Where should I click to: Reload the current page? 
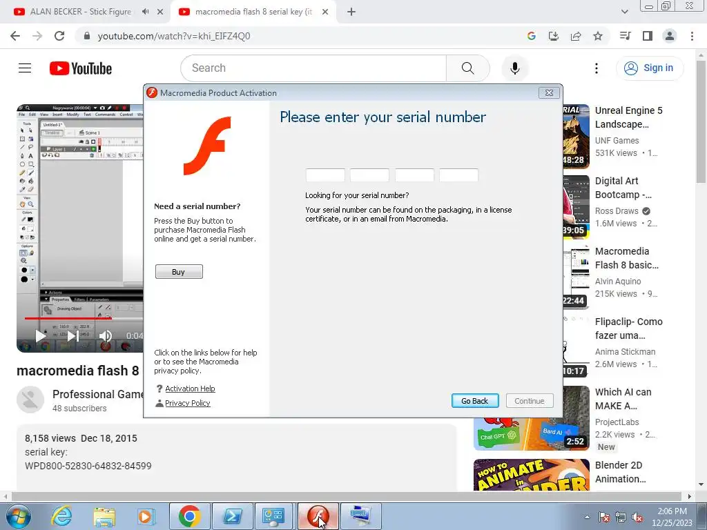click(x=59, y=36)
